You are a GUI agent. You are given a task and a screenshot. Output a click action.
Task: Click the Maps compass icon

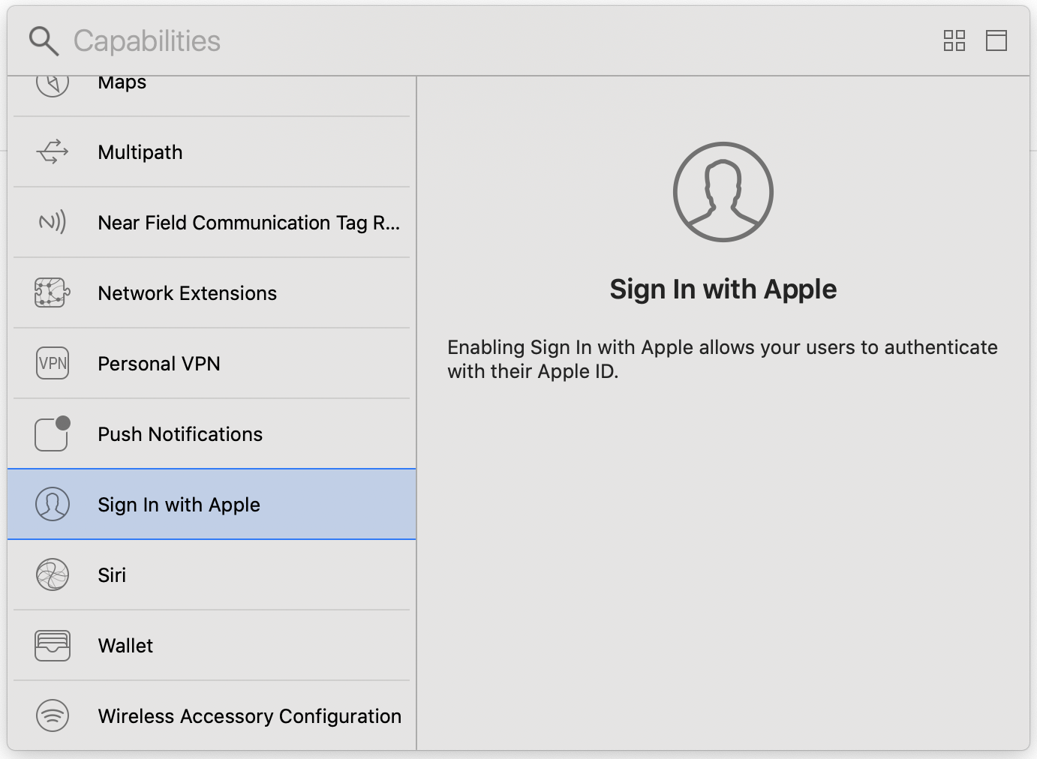click(x=53, y=85)
